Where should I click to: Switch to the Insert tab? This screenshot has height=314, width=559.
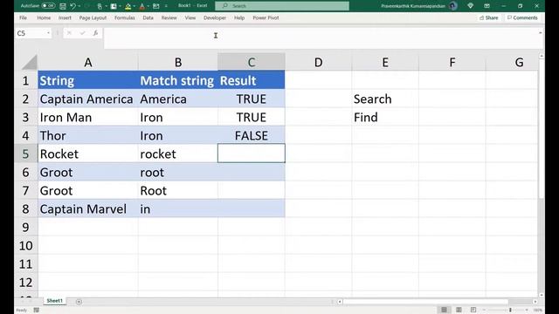pos(65,17)
